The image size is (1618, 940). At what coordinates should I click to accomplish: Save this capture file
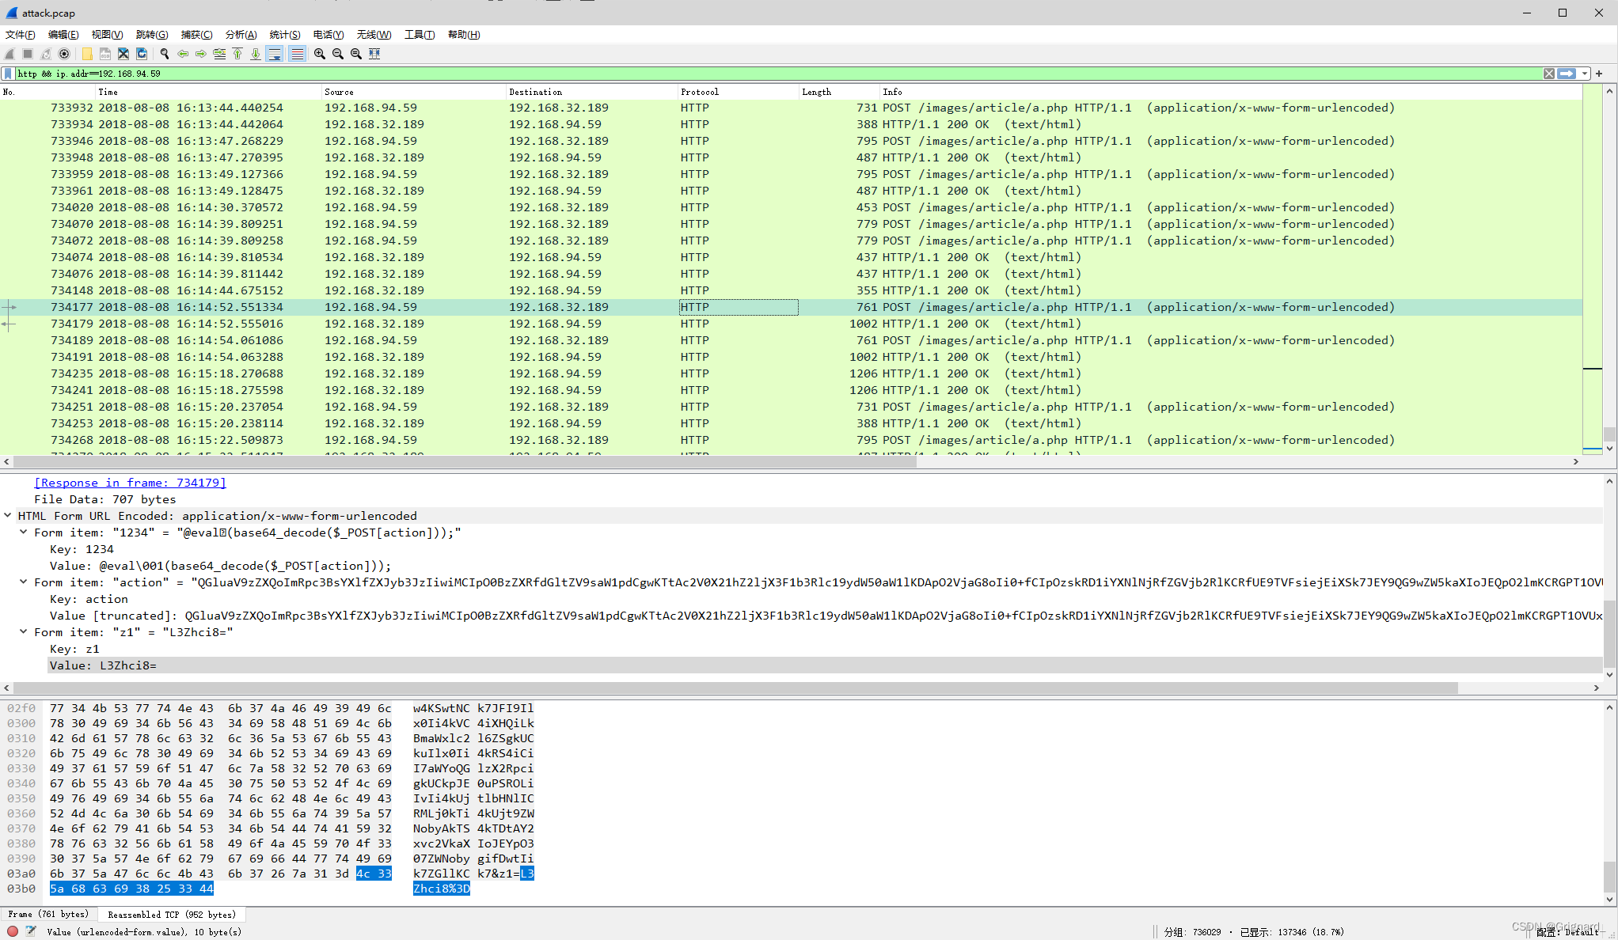click(105, 54)
